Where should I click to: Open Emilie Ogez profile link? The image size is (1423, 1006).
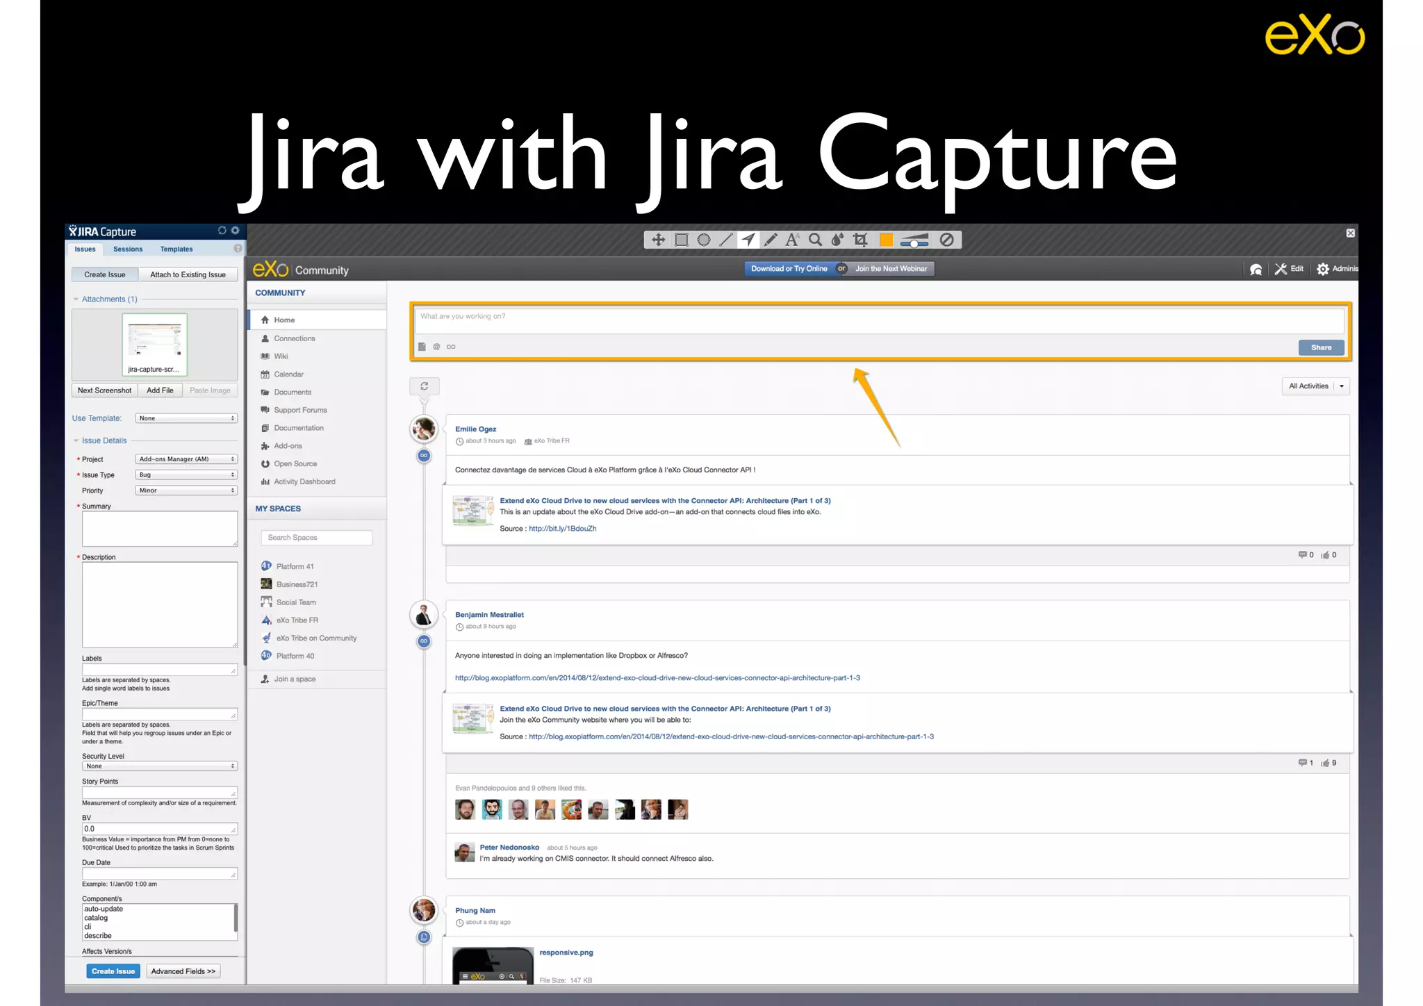click(476, 429)
